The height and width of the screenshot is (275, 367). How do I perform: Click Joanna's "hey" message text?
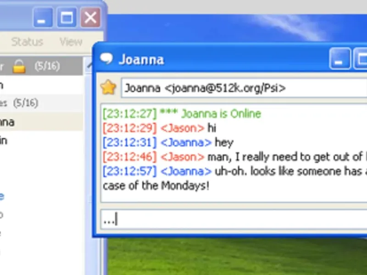point(224,143)
